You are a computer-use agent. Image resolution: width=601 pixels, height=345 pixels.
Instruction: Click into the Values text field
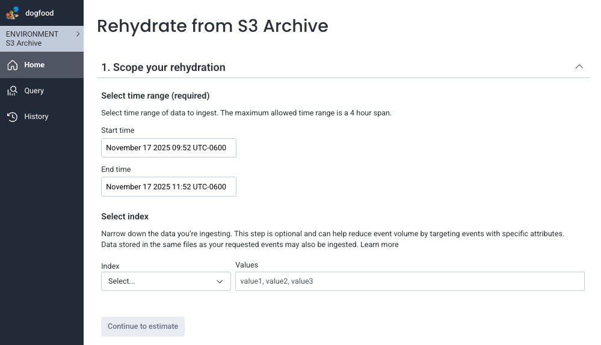409,281
